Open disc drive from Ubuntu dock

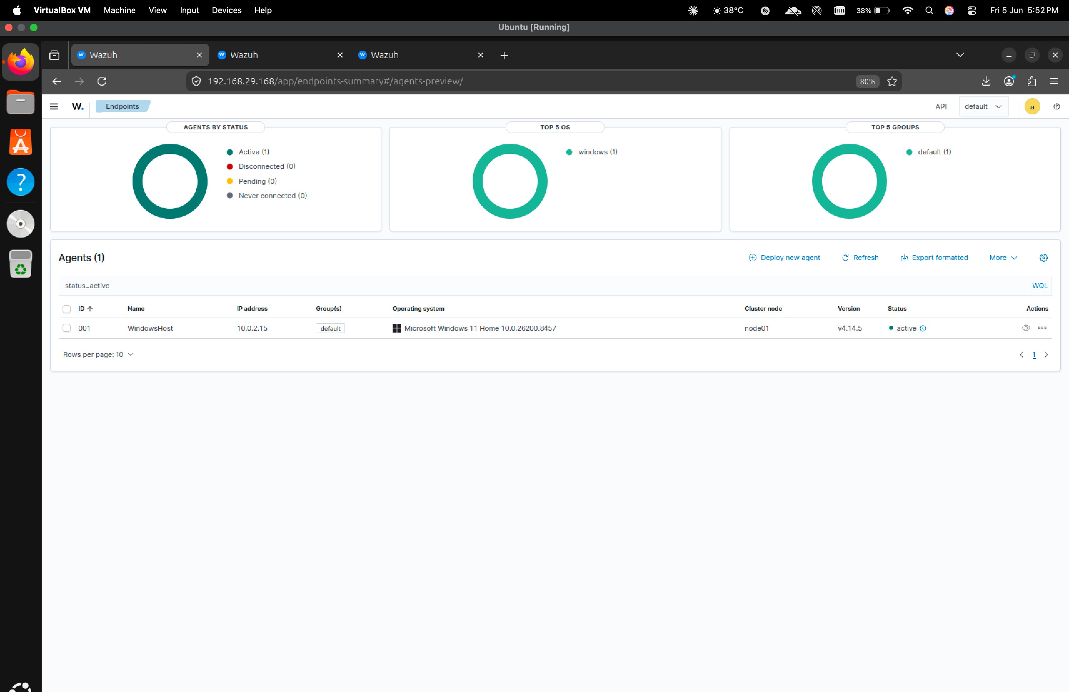(21, 223)
